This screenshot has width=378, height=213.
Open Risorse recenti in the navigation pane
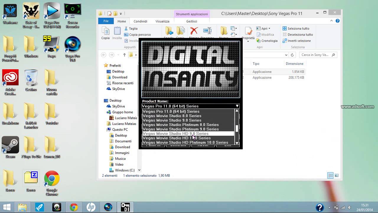point(120,83)
